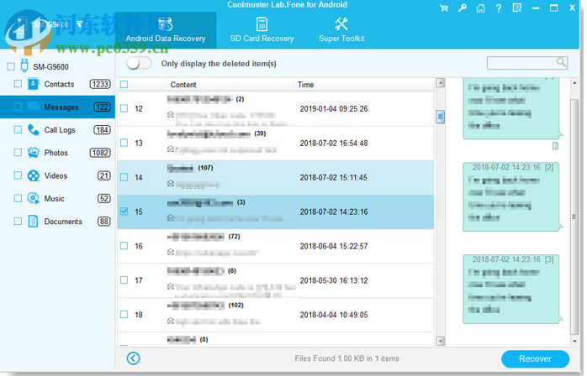Image resolution: width=587 pixels, height=376 pixels.
Task: Open the device selector dropdown arrow
Action: point(79,24)
